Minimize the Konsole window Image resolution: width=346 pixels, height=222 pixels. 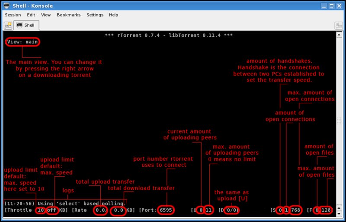pyautogui.click(x=324, y=6)
